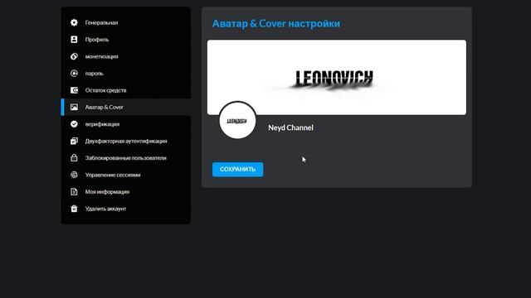The height and width of the screenshot is (298, 531).
Task: Click the Аватар & Cover настройки heading
Action: [x=276, y=24]
